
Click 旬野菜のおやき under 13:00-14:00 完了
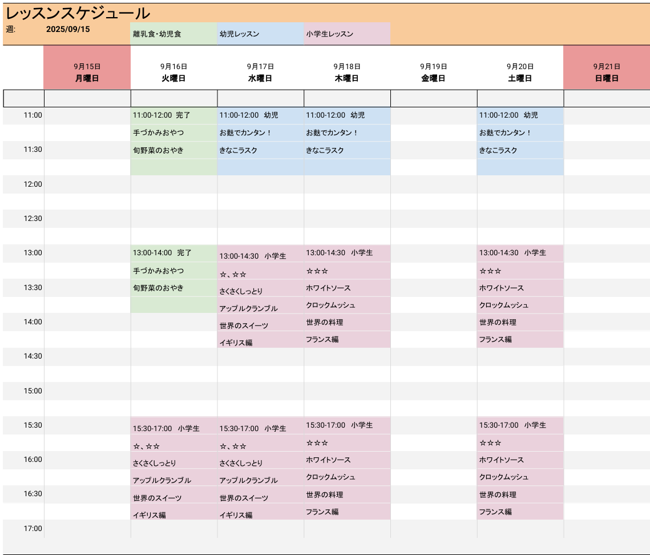point(173,287)
